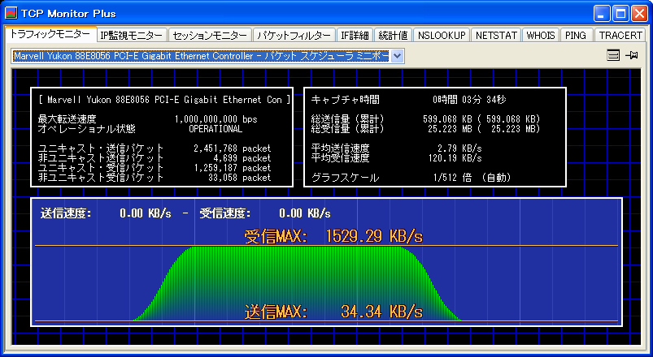Go to the セッションモニター tab
Screen dimensions: 653x357
click(209, 36)
